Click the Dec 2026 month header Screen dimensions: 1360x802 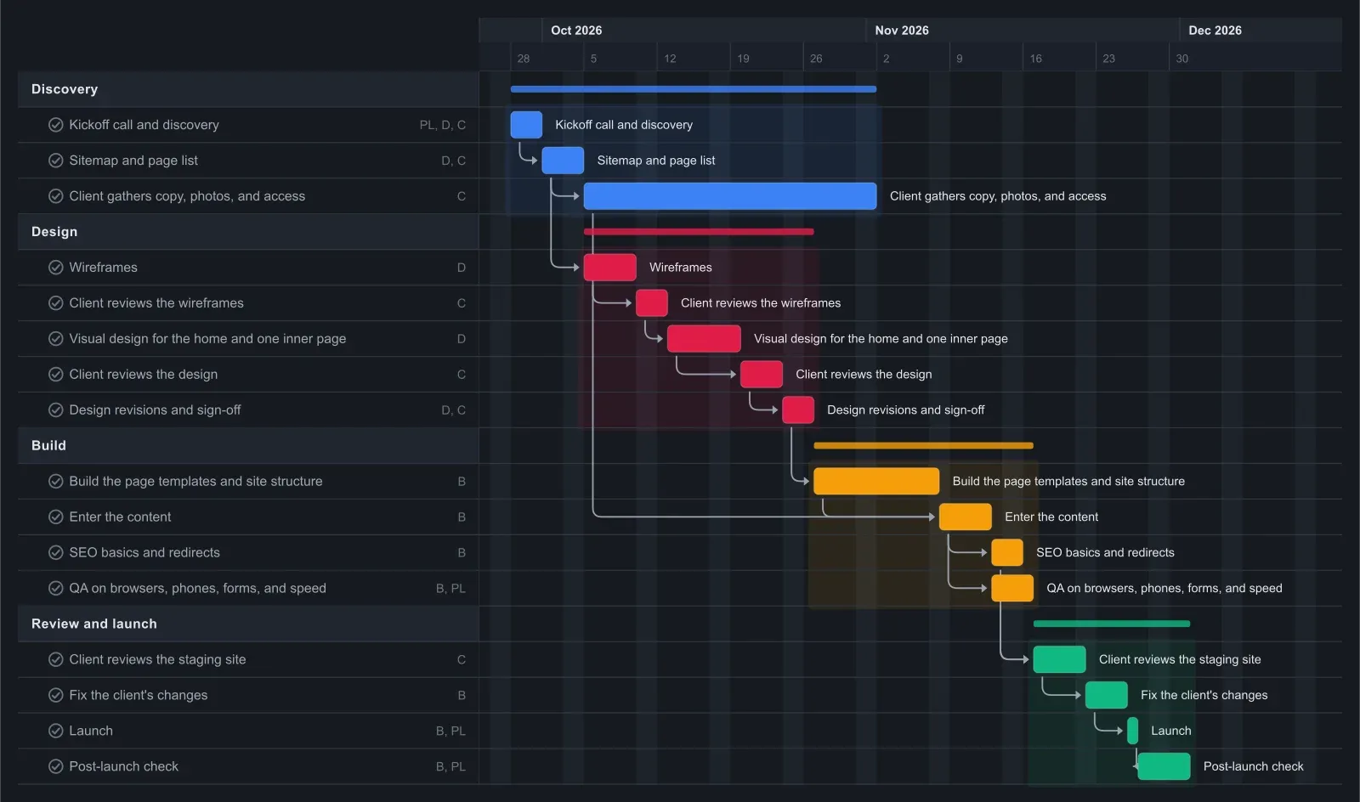tap(1215, 31)
